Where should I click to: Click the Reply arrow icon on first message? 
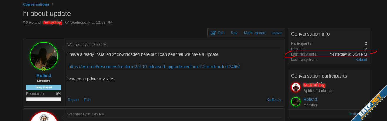[x=269, y=100]
